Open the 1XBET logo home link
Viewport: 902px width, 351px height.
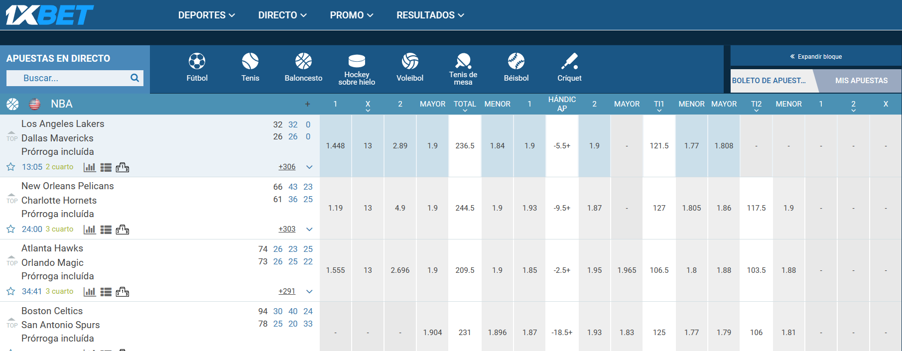(x=49, y=15)
